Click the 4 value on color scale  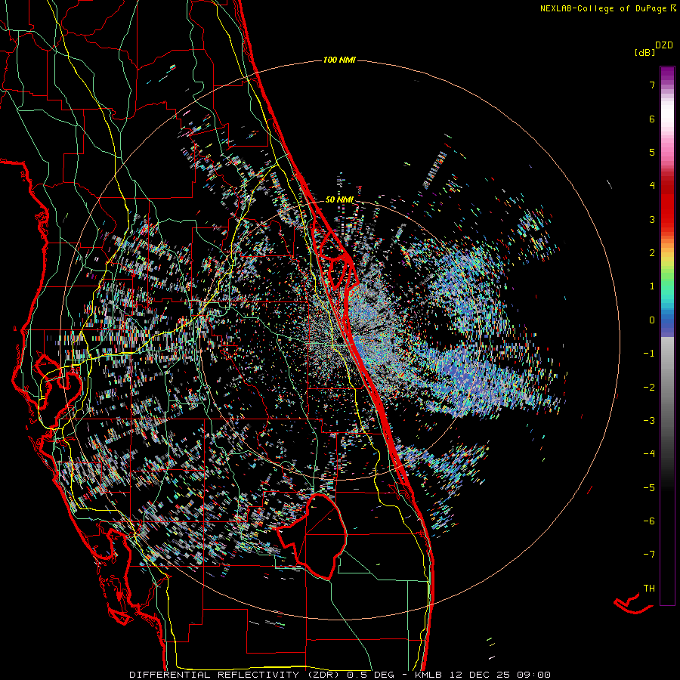(x=652, y=186)
